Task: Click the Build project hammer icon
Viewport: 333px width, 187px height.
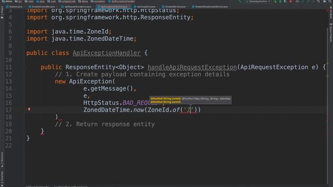Action: [x=240, y=2]
